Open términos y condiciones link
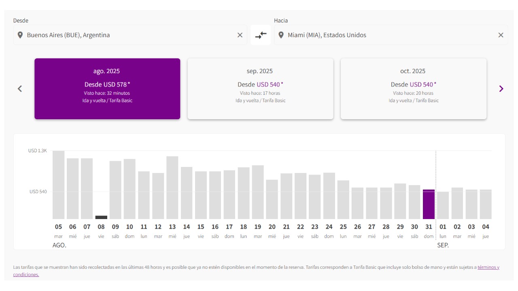This screenshot has width=518, height=291. (488, 267)
